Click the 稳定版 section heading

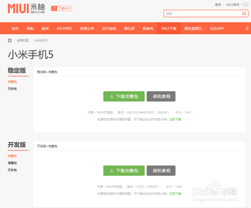[x=17, y=70]
